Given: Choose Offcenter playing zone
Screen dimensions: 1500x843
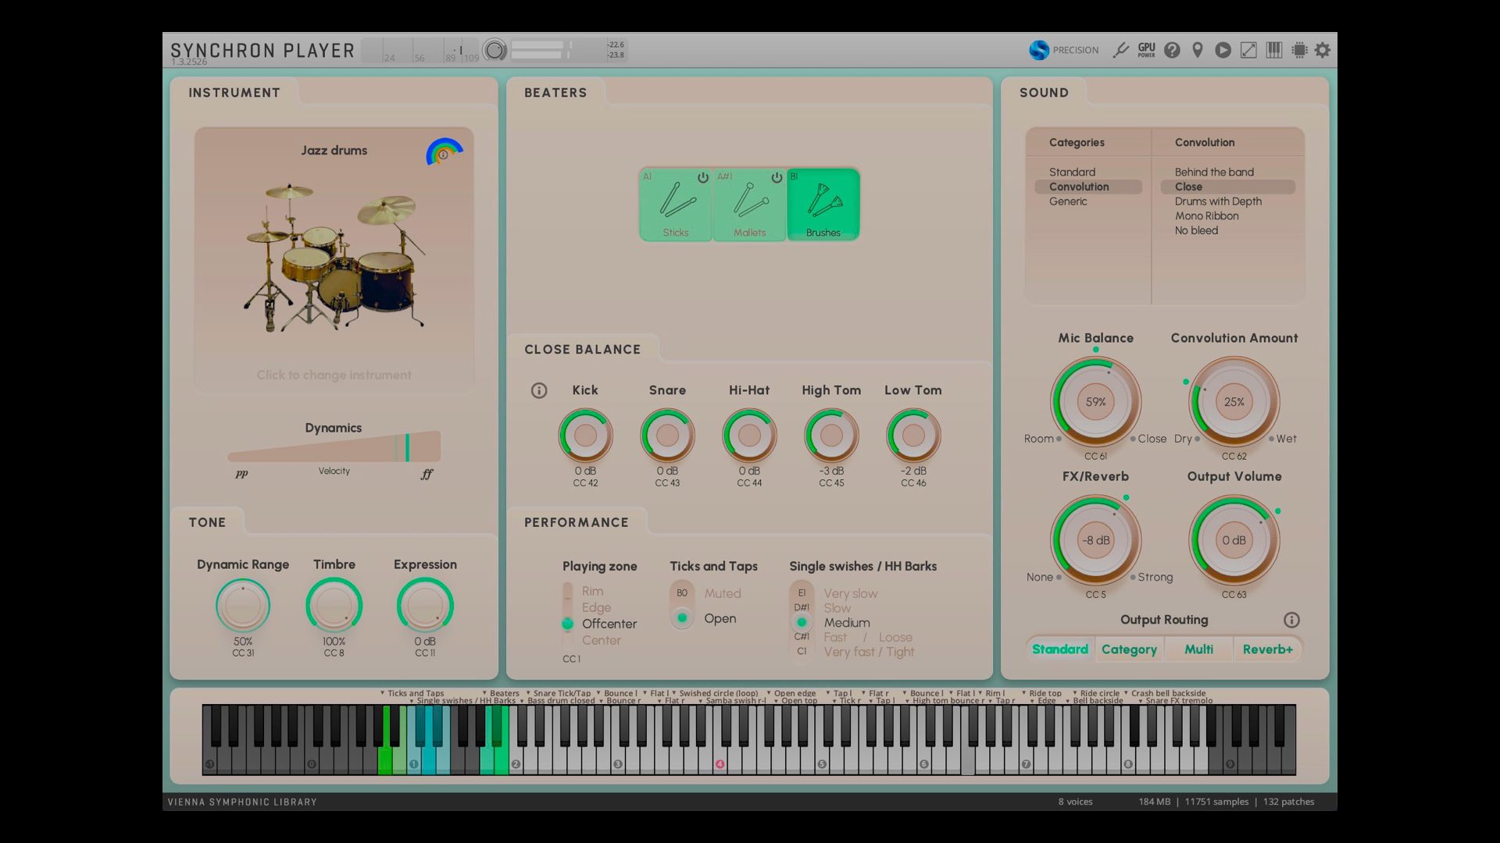Looking at the screenshot, I should click(609, 624).
